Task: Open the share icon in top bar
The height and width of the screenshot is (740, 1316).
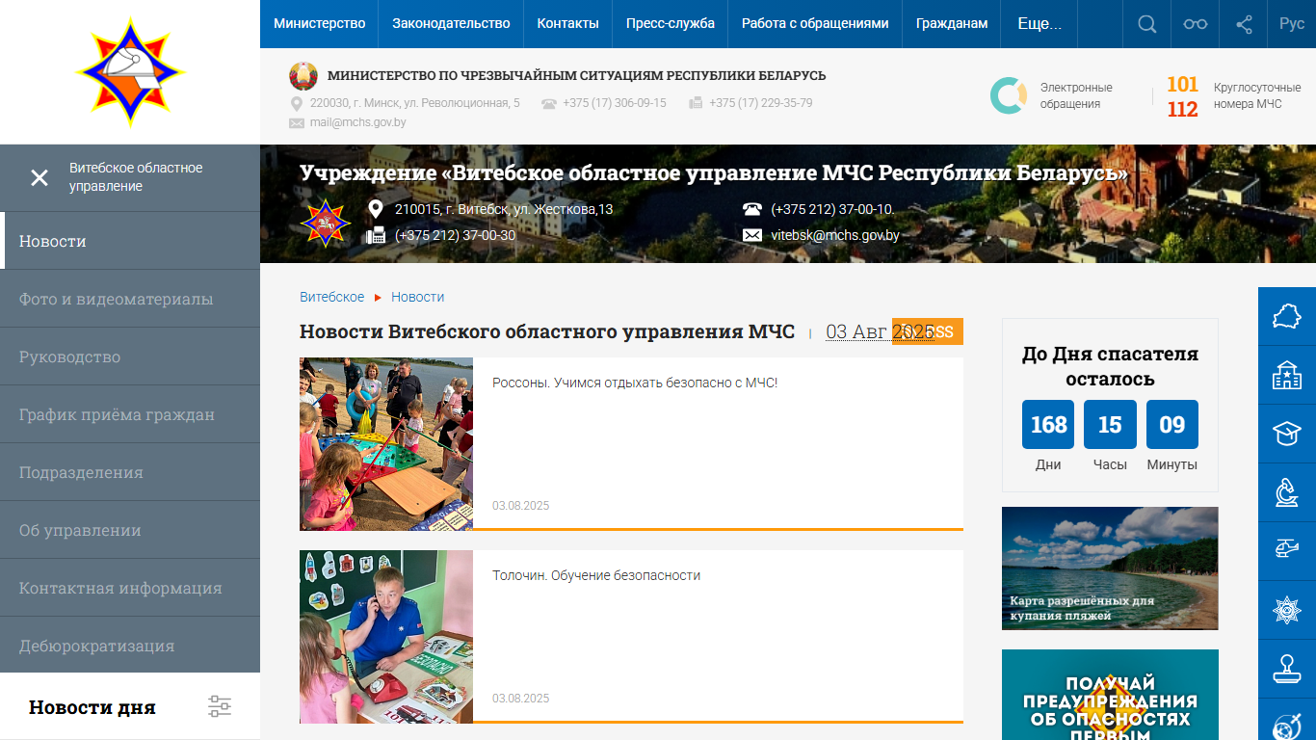Action: [x=1244, y=24]
